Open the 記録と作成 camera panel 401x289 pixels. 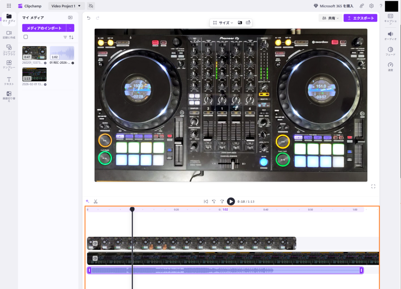[9, 34]
